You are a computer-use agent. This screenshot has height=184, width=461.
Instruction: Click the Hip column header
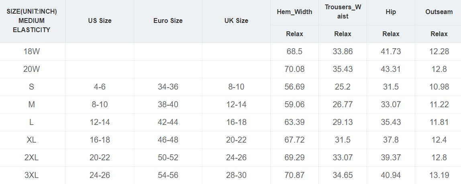[x=391, y=12]
